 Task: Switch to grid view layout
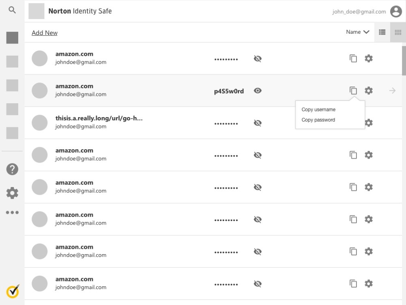(398, 32)
